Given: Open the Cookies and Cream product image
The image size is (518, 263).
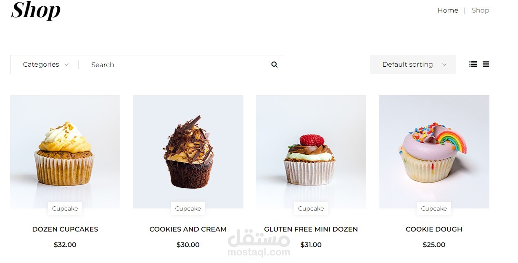Looking at the screenshot, I should click(188, 152).
